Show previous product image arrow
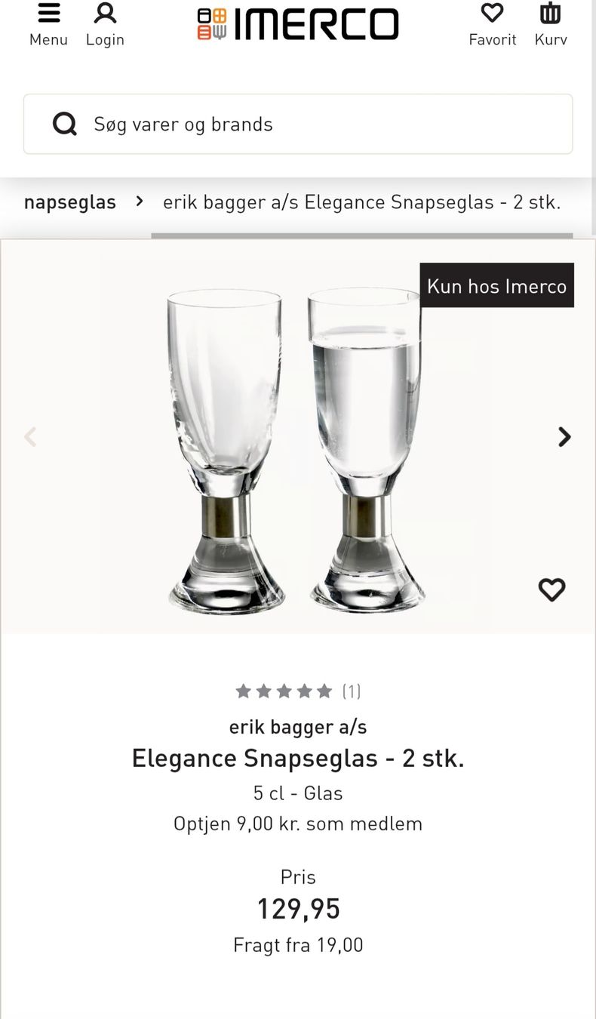596x1019 pixels. point(30,437)
